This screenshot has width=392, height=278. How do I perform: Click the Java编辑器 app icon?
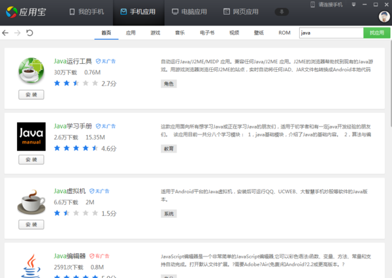pyautogui.click(x=31, y=266)
